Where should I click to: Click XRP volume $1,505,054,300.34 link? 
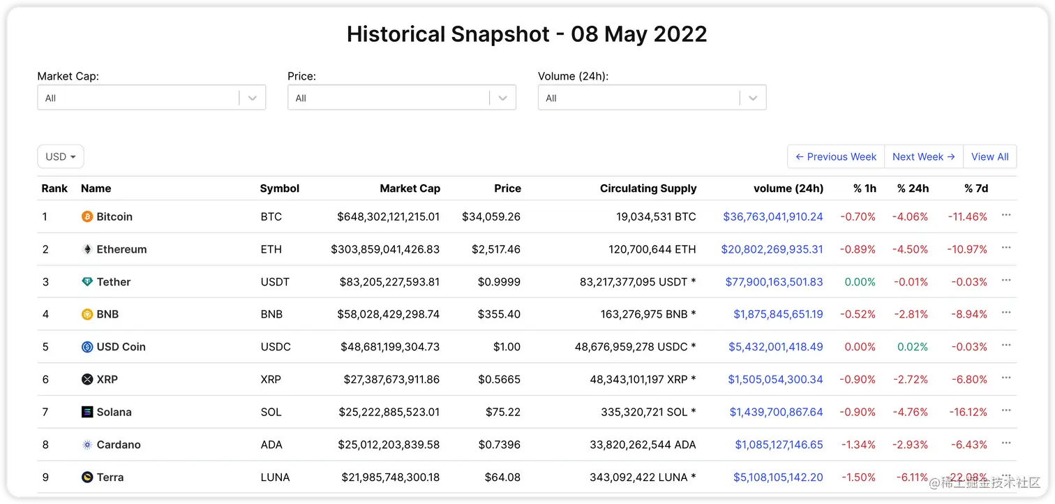coord(776,380)
